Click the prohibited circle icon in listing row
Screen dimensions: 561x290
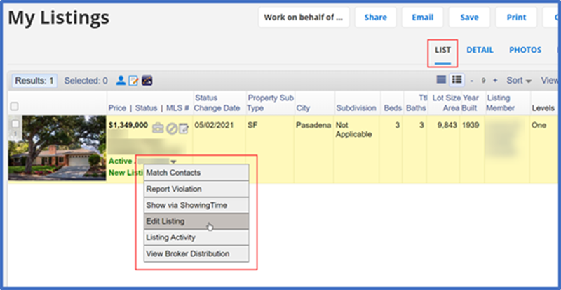click(170, 128)
